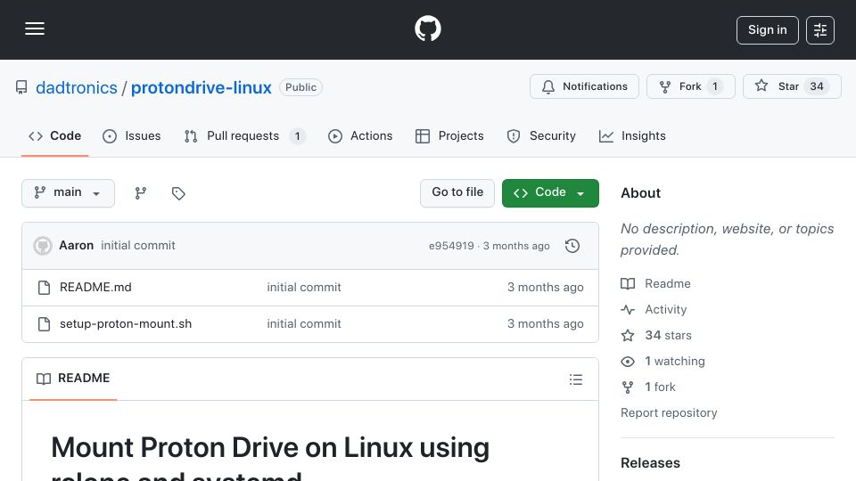The image size is (856, 481).
Task: Select the README tab above file content
Action: tap(73, 379)
